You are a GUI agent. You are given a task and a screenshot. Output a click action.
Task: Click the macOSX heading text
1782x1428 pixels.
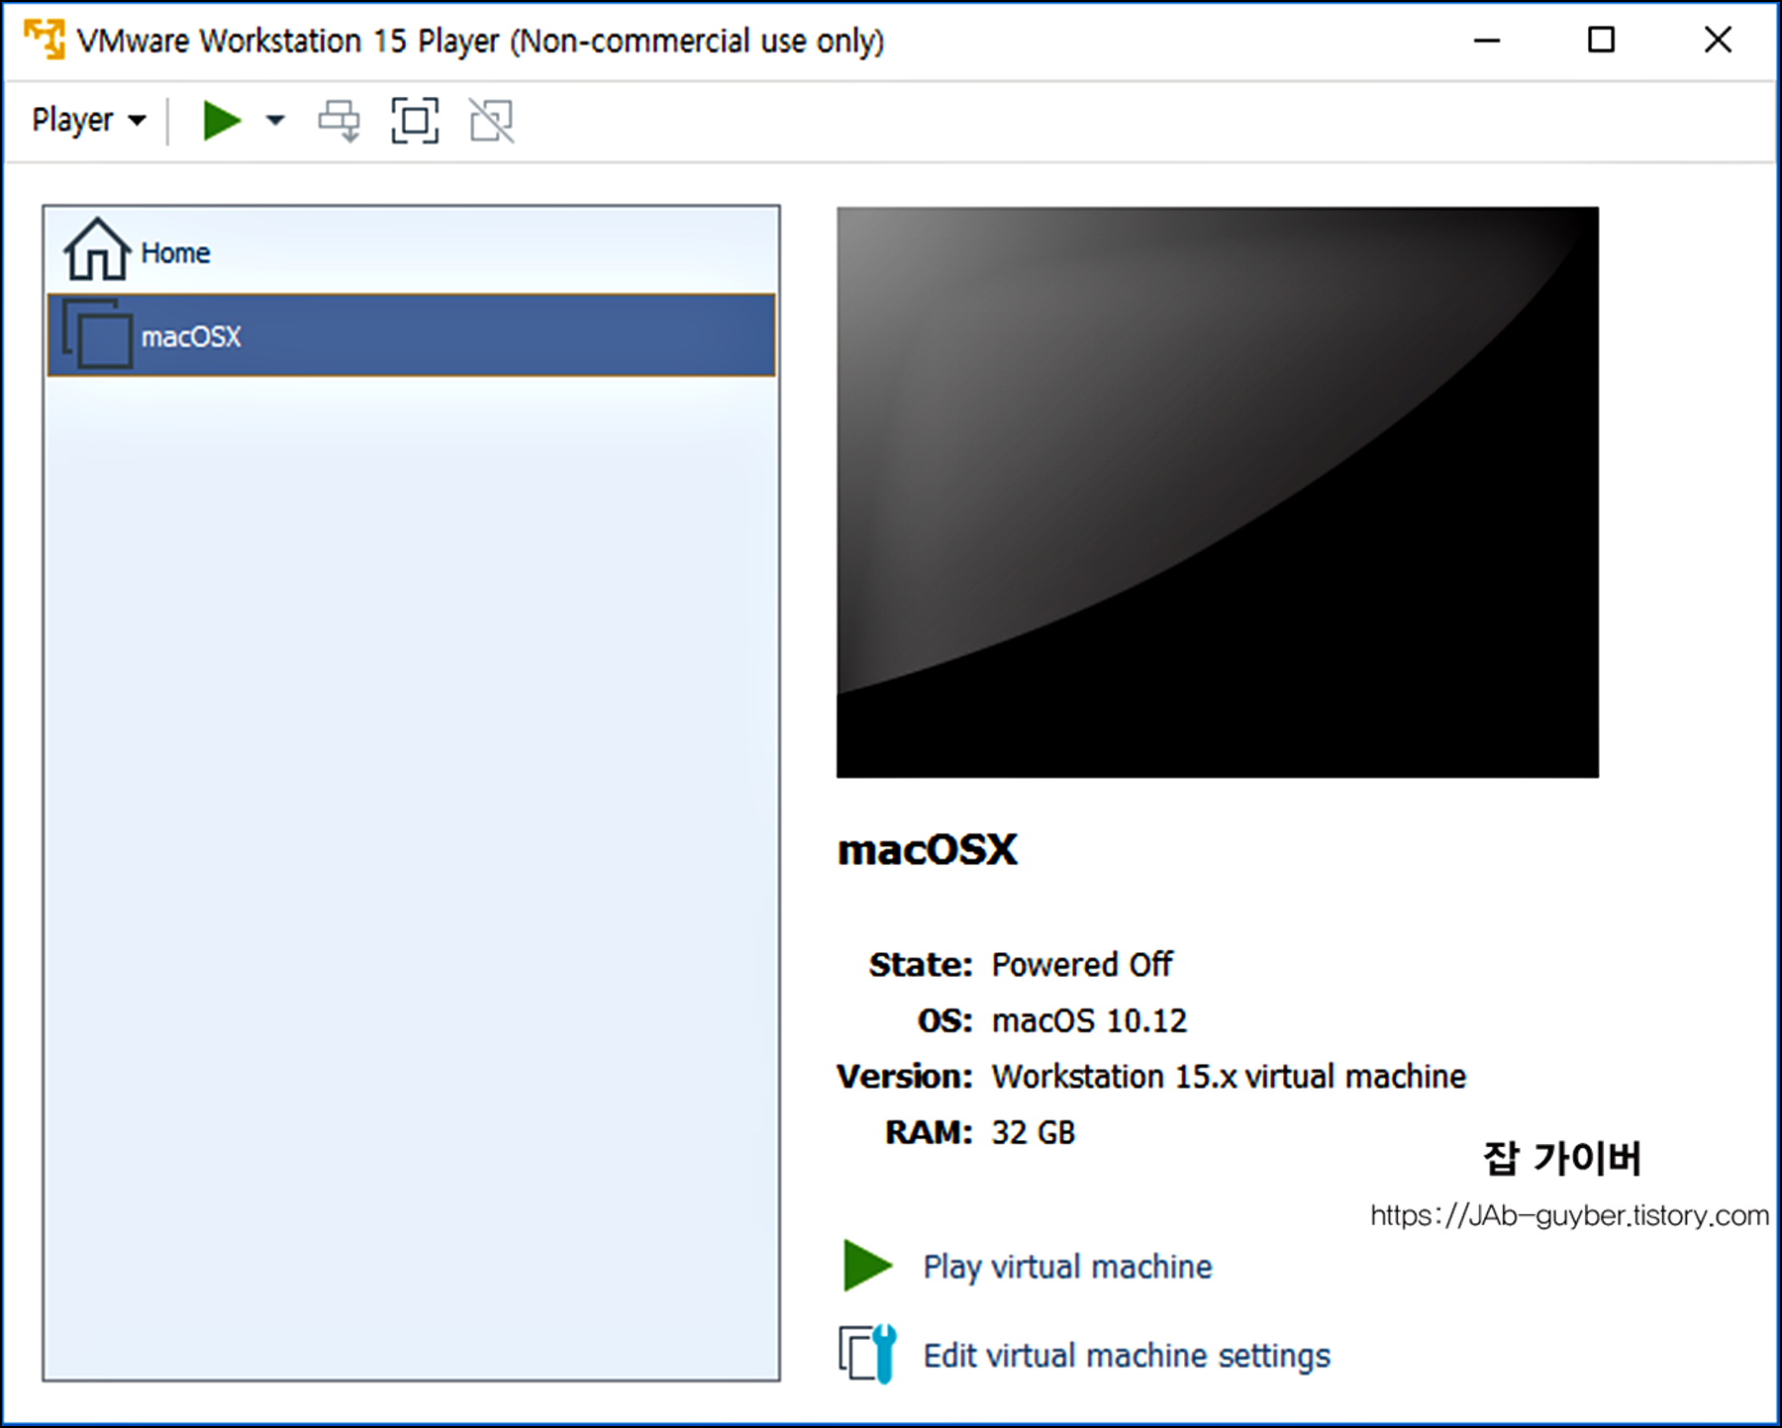927,850
